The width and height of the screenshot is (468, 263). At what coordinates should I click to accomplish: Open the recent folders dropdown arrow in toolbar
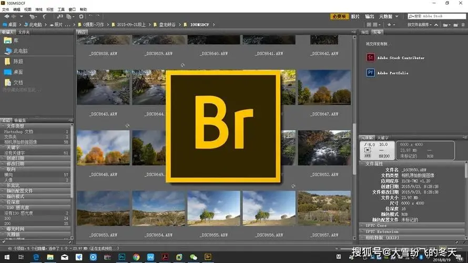click(x=21, y=16)
